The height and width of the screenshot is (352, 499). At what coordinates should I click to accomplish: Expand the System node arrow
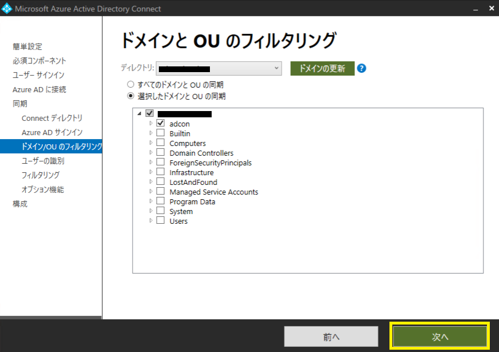(151, 211)
